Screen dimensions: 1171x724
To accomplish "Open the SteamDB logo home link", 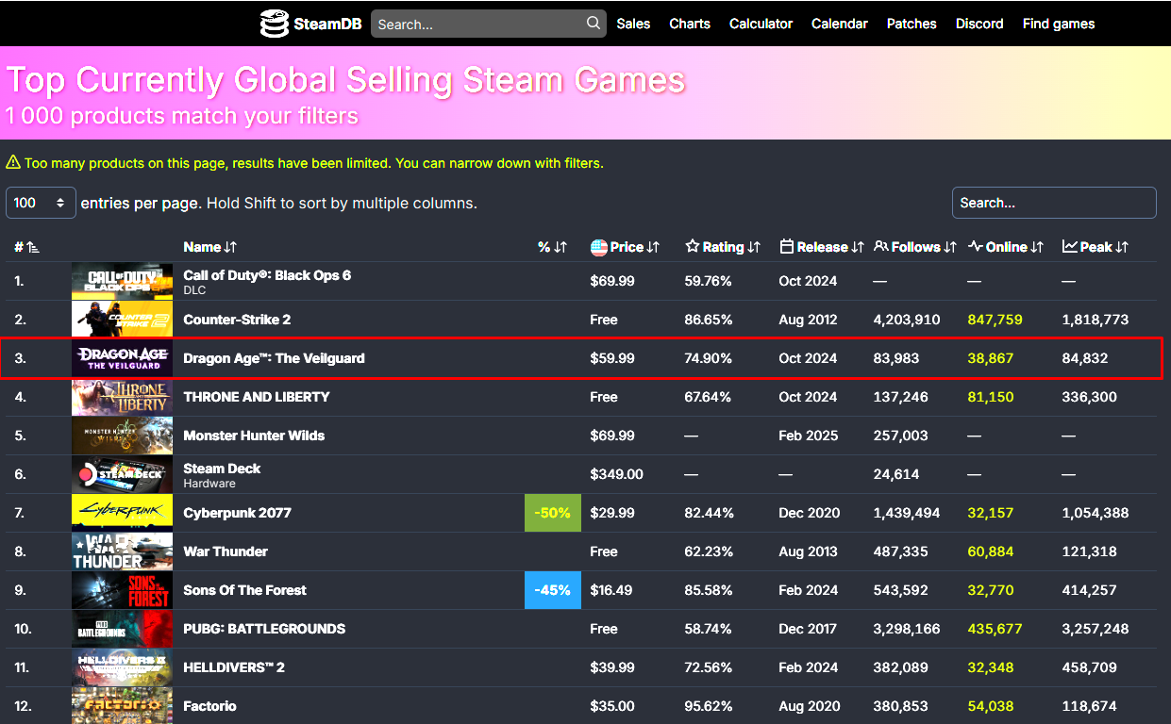I will (310, 24).
